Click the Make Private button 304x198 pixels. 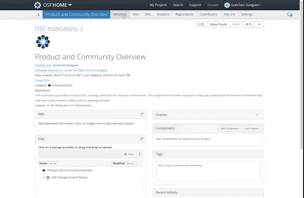point(219,25)
